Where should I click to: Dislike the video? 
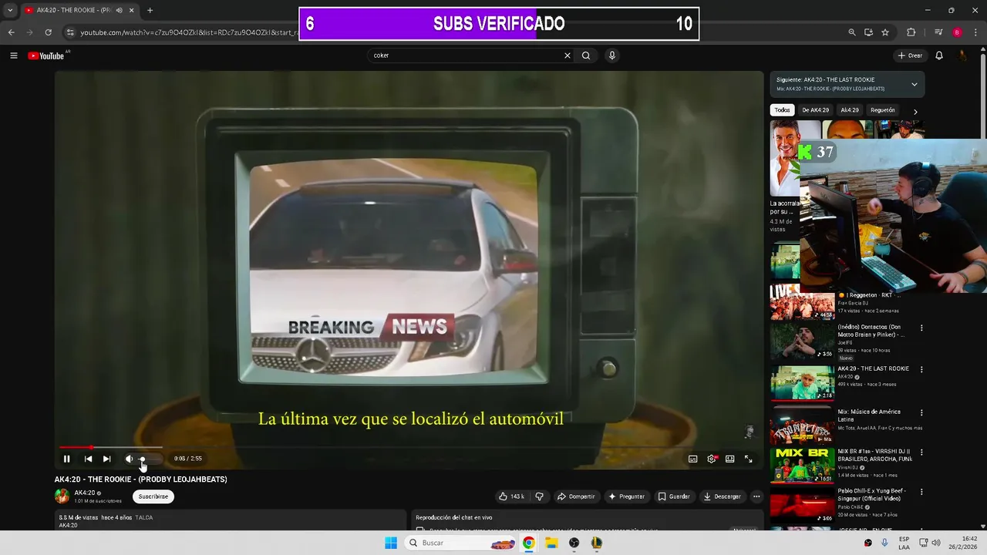coord(540,496)
